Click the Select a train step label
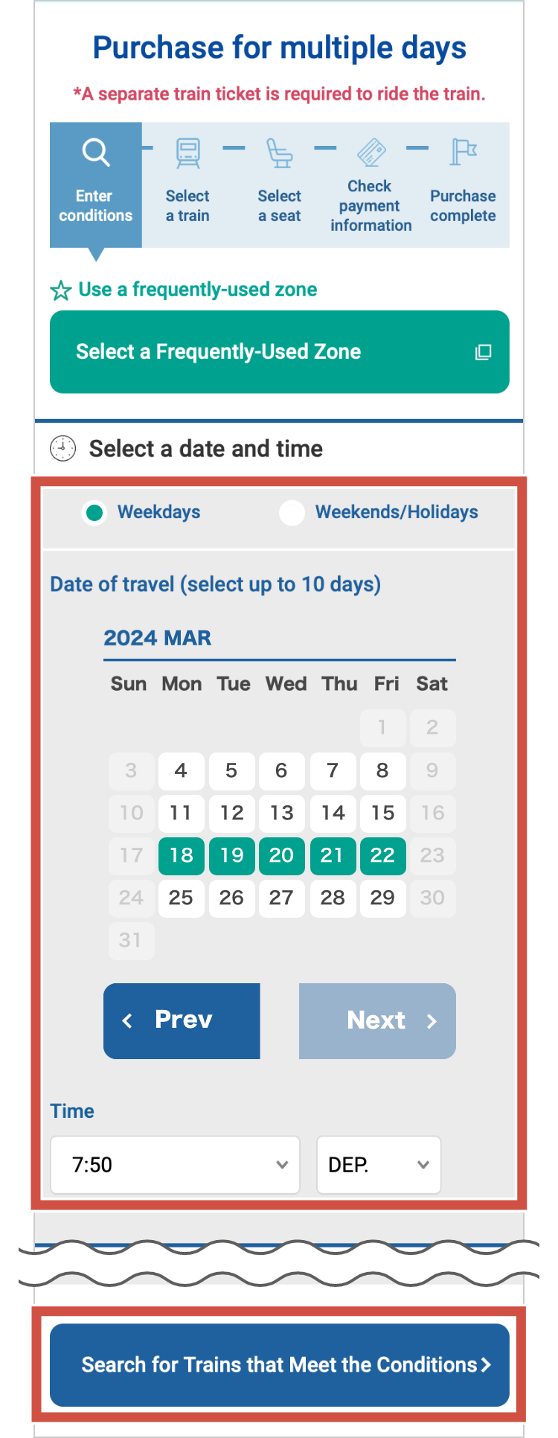This screenshot has width=558, height=1438. [187, 206]
